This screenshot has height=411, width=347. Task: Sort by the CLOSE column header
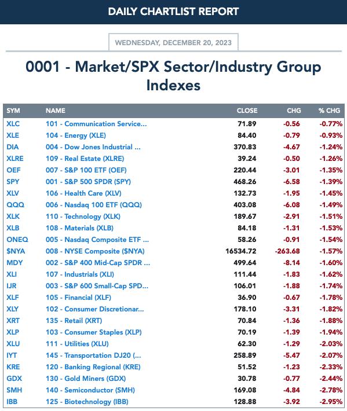[x=247, y=111]
